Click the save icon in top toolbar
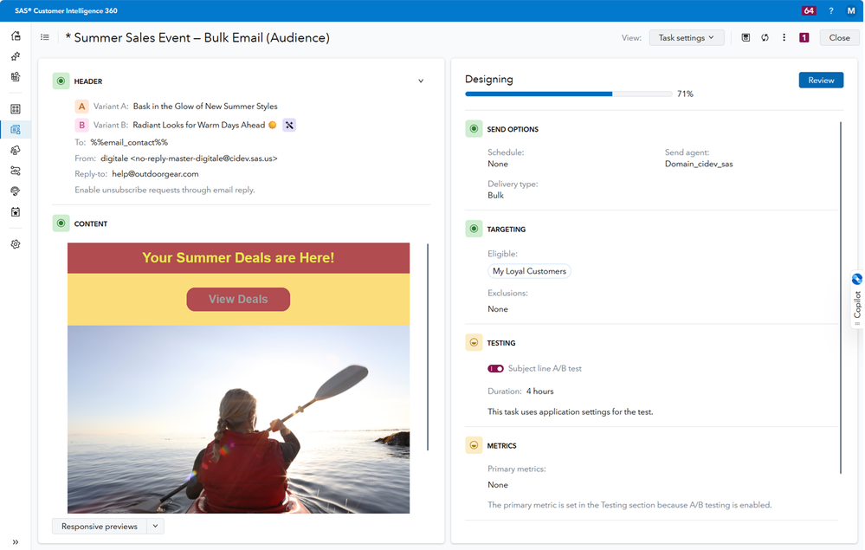The width and height of the screenshot is (865, 550). [746, 37]
